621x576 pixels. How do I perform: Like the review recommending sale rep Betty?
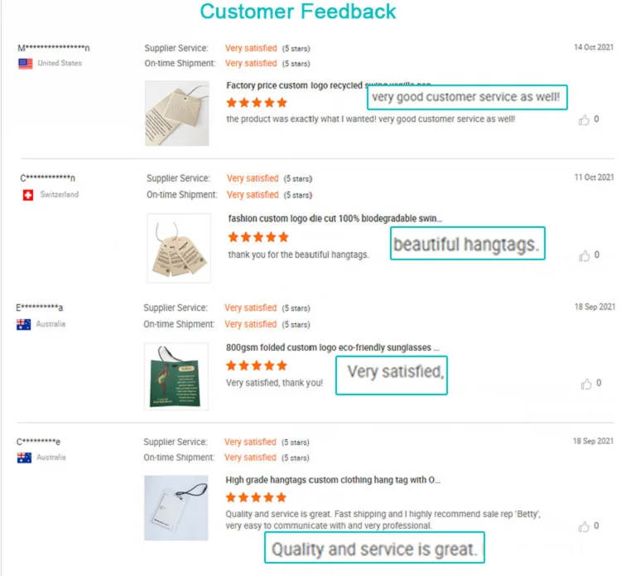584,526
